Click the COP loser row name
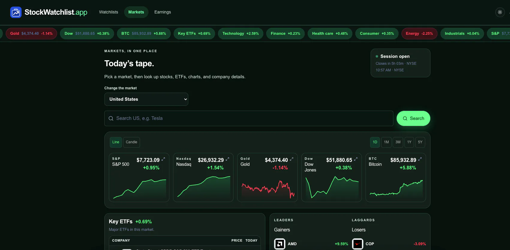Image resolution: width=510 pixels, height=250 pixels. (x=370, y=244)
